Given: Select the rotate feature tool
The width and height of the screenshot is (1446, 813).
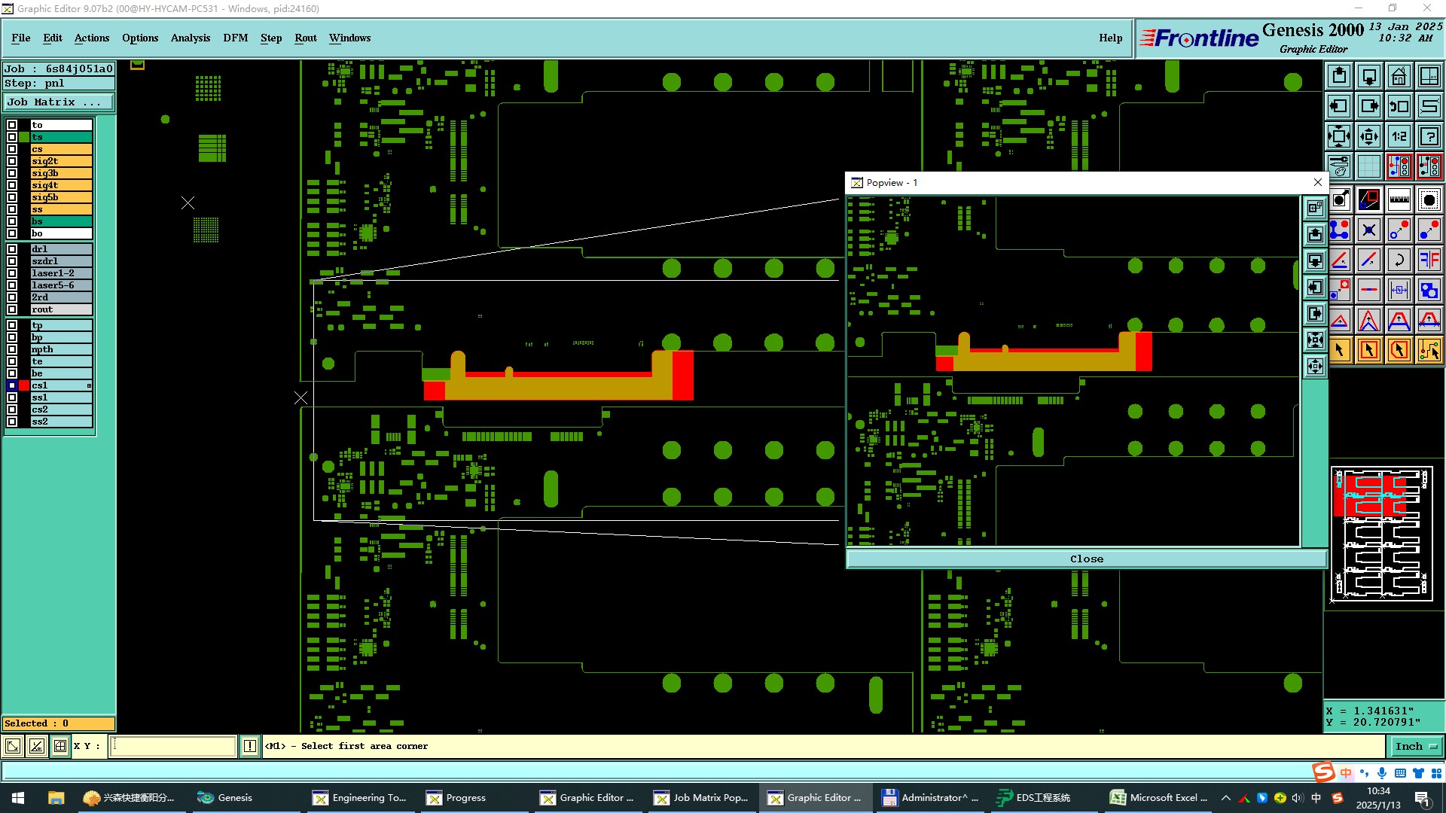Looking at the screenshot, I should 1399,260.
